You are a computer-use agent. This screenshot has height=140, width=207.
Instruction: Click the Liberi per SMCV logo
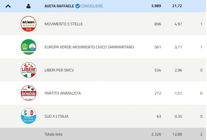coord(28,70)
